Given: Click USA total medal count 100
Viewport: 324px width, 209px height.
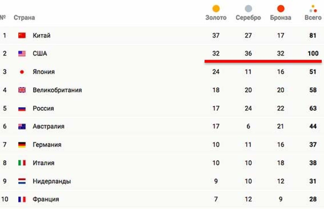Looking at the screenshot, I should pos(313,54).
